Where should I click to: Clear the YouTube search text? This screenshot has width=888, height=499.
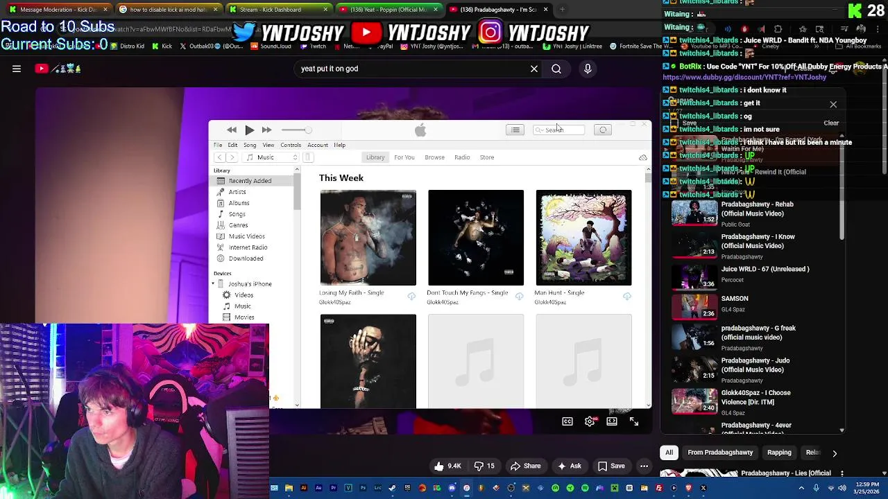click(534, 69)
